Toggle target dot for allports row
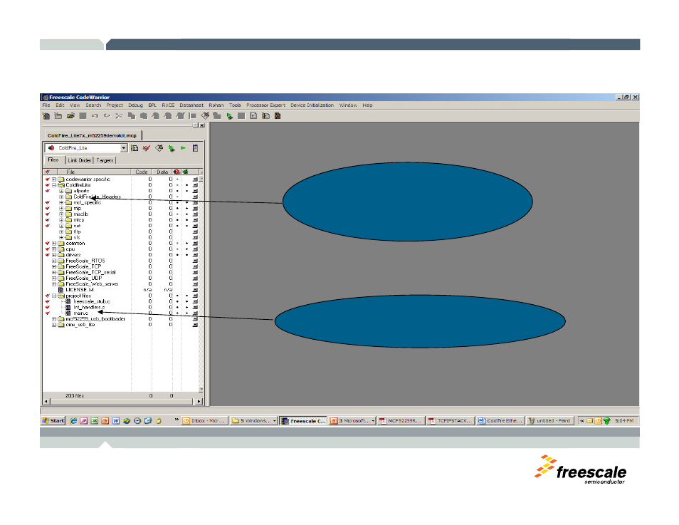The image size is (679, 525). point(177,191)
